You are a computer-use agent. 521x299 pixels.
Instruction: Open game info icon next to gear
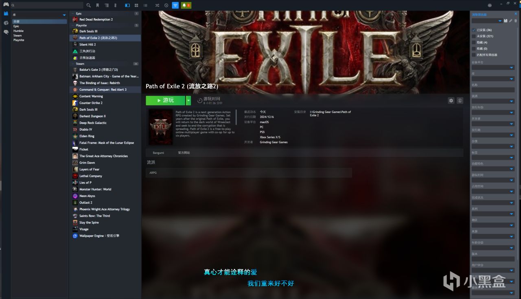pos(460,100)
